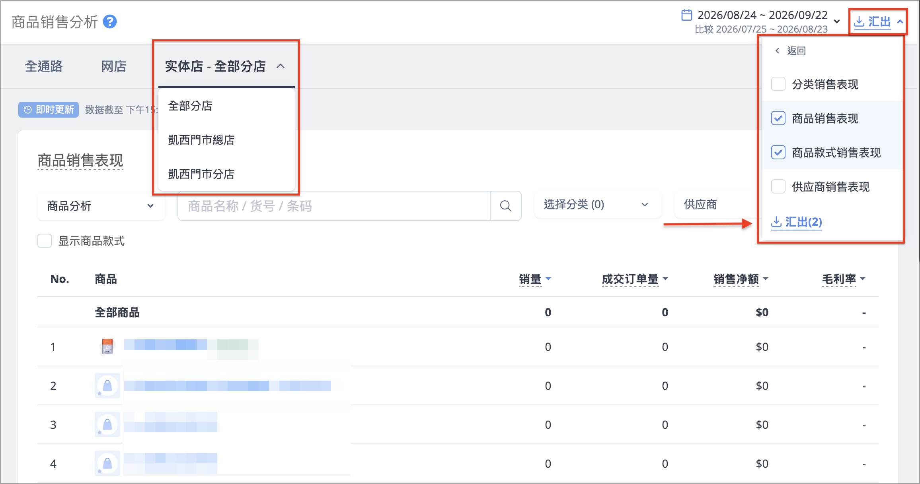920x484 pixels.
Task: Check the 供应商销售表现 checkbox
Action: coord(778,187)
